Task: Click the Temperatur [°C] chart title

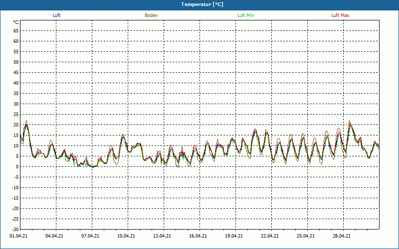Action: coord(202,4)
